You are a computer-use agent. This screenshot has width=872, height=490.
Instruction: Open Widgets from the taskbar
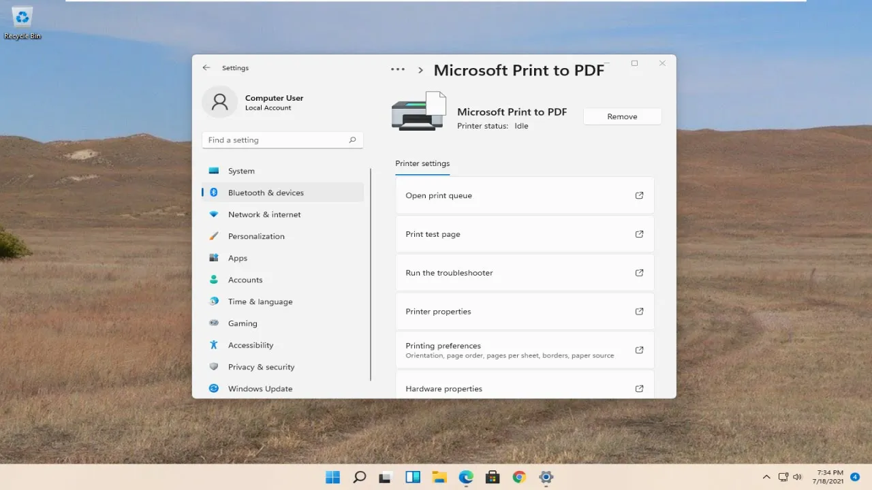(x=413, y=477)
